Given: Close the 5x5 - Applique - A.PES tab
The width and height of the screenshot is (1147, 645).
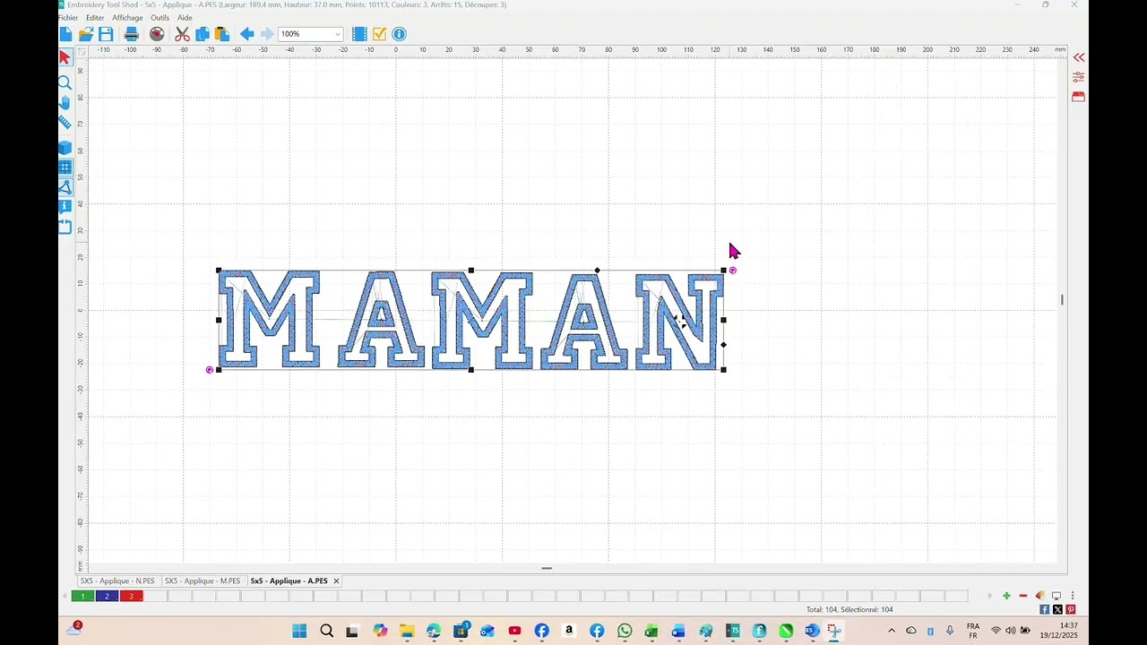Looking at the screenshot, I should pyautogui.click(x=336, y=580).
